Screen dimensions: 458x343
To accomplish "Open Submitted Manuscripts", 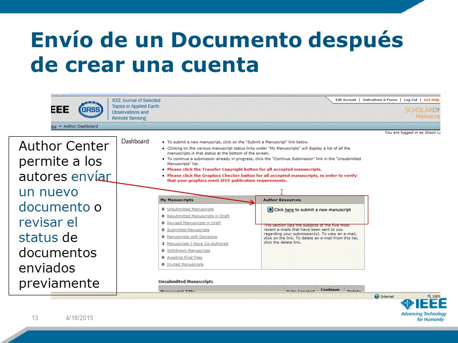I will click(188, 230).
